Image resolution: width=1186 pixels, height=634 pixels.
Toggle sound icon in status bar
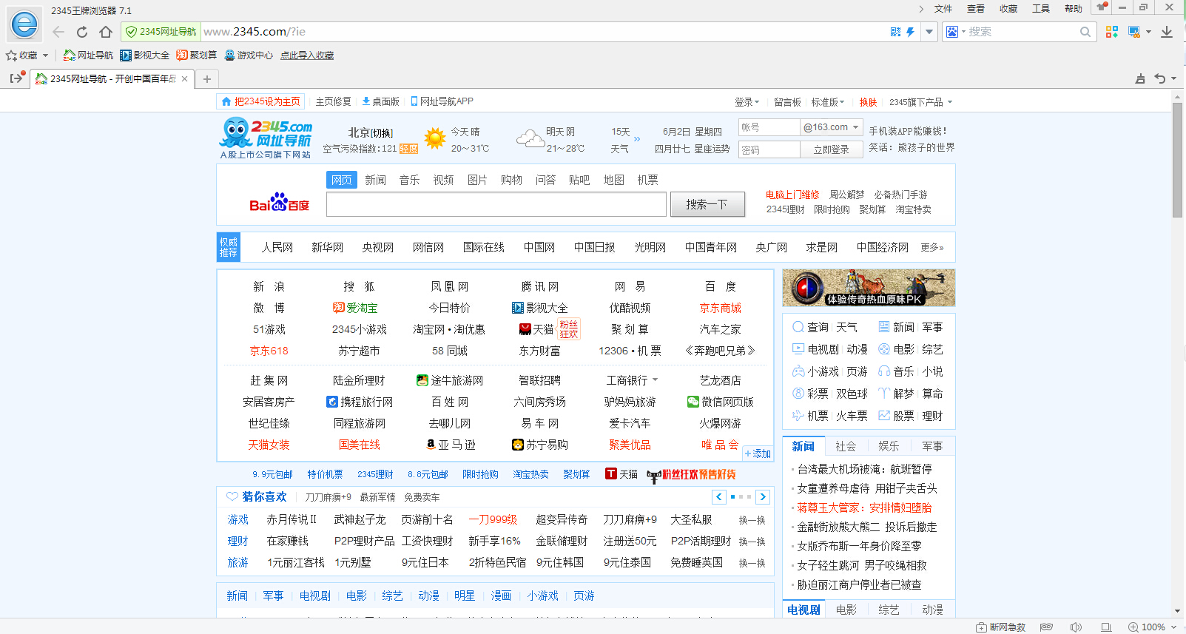(1076, 627)
